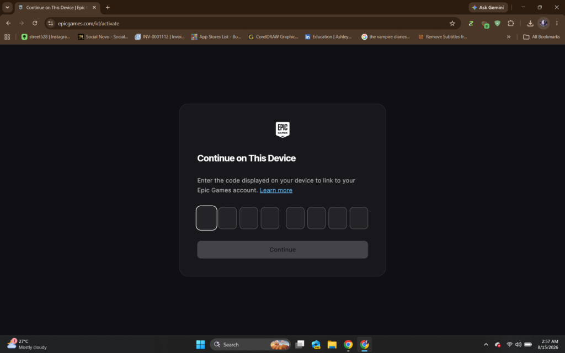The image size is (565, 353).
Task: Minimize the Chrome window
Action: pos(523,7)
